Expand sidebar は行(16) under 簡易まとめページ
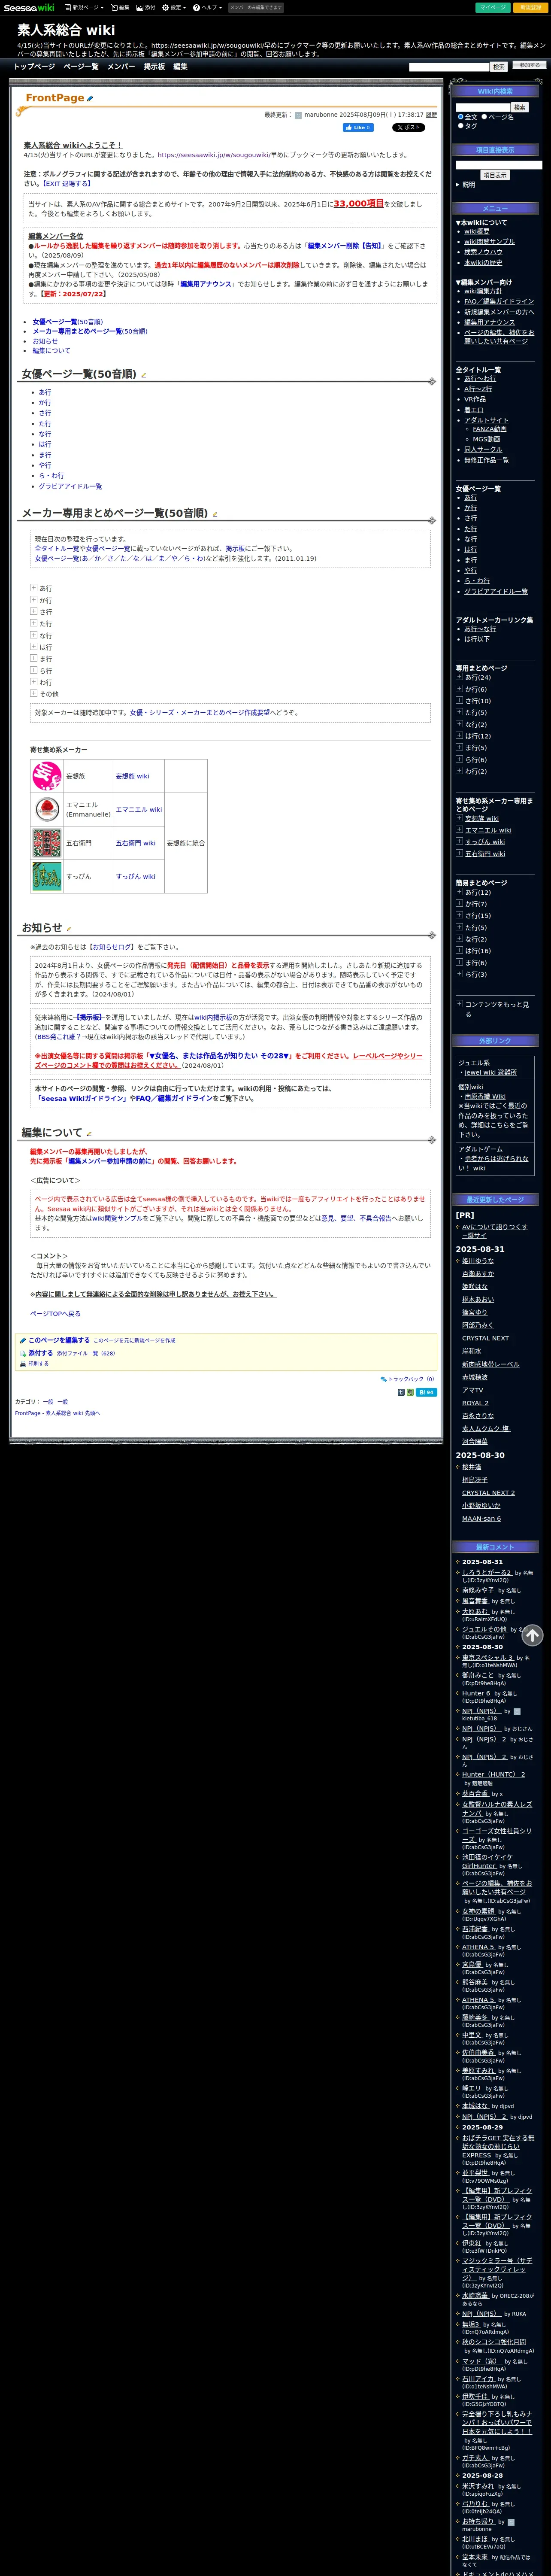 (459, 950)
